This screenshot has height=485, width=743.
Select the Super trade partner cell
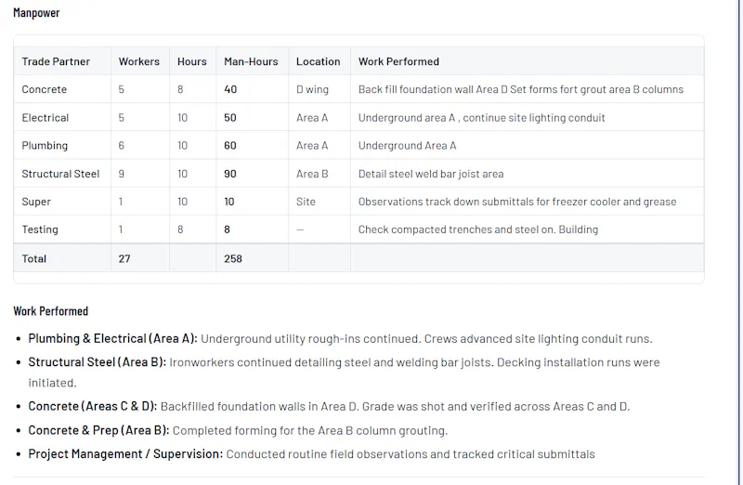pyautogui.click(x=36, y=202)
